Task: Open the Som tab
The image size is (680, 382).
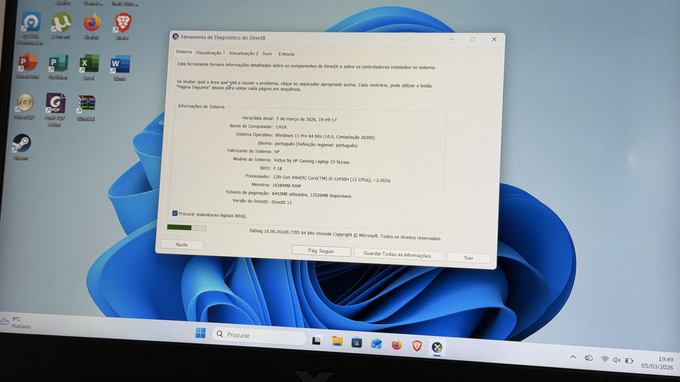Action: pyautogui.click(x=267, y=54)
